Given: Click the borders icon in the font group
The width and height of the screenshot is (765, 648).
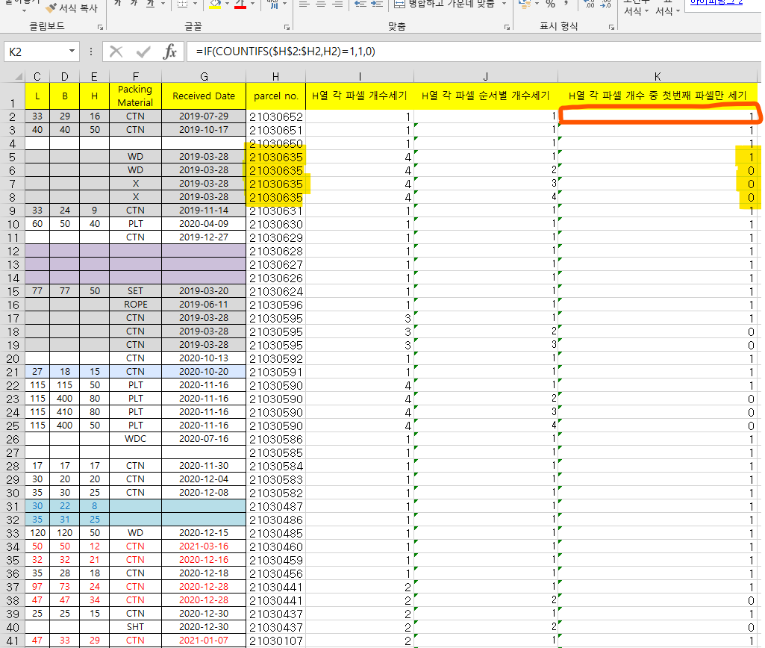Looking at the screenshot, I should pos(182,4).
